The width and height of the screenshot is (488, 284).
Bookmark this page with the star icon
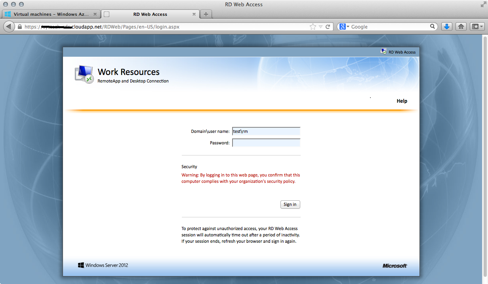[313, 27]
